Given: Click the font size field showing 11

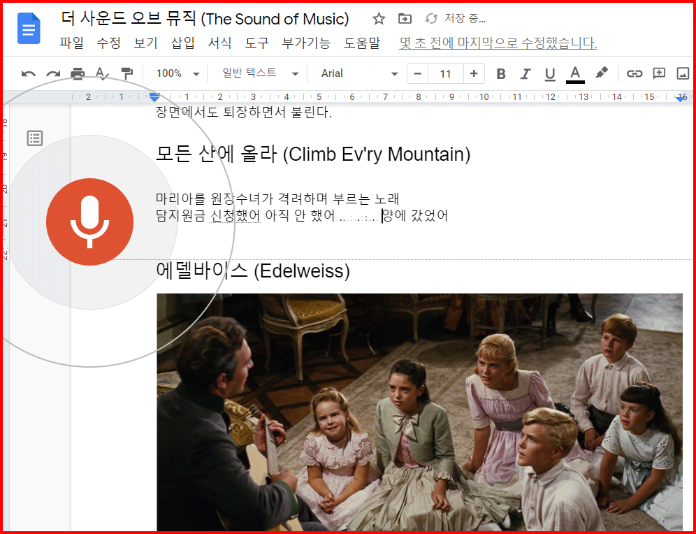Looking at the screenshot, I should [446, 73].
